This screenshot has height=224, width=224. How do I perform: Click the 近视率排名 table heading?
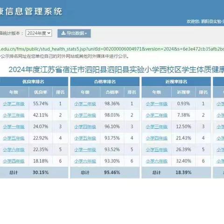[x=176, y=82]
